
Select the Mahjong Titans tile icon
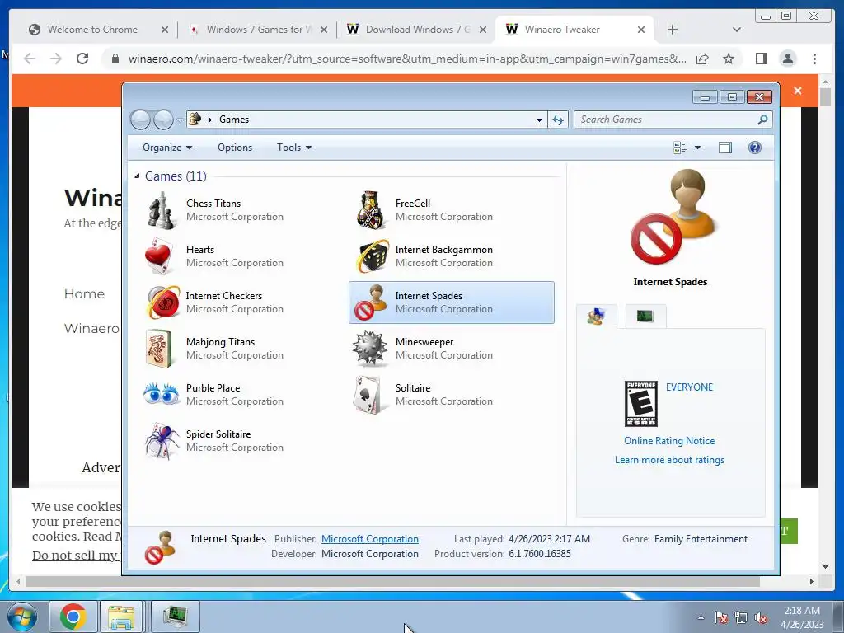159,349
